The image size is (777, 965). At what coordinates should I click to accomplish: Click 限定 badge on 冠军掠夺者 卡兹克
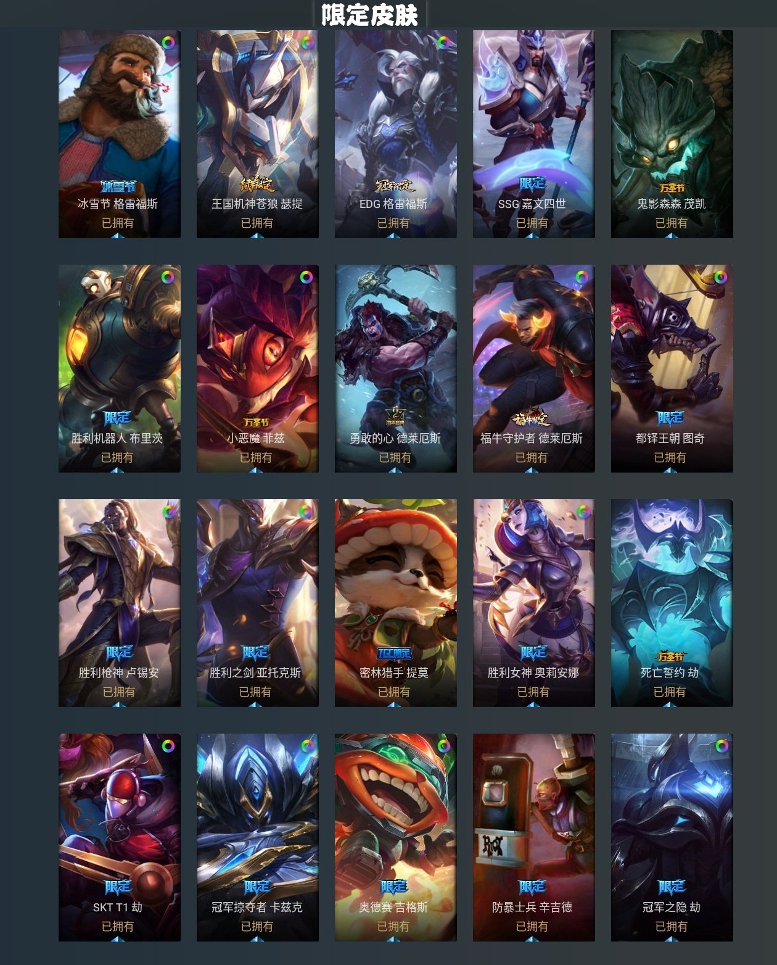257,887
